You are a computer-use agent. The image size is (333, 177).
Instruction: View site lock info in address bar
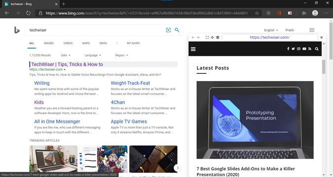(x=40, y=13)
